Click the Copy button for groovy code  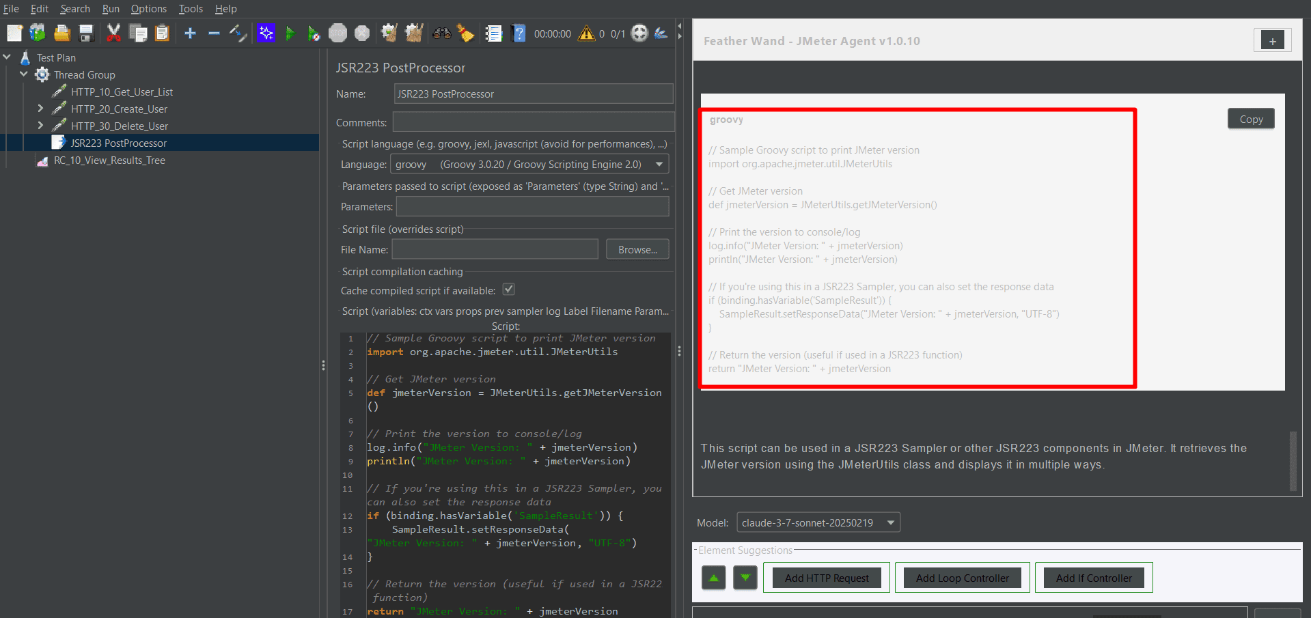1250,119
